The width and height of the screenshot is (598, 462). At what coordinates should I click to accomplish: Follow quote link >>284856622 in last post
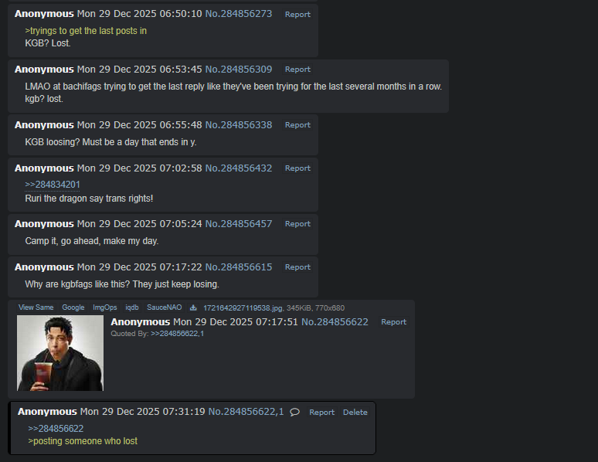click(x=56, y=429)
